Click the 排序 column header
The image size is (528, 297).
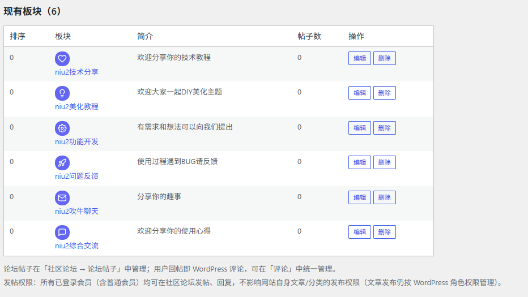coord(18,36)
